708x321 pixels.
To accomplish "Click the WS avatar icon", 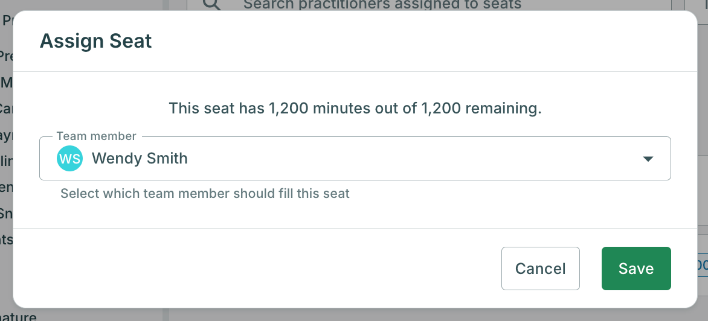I will 69,158.
